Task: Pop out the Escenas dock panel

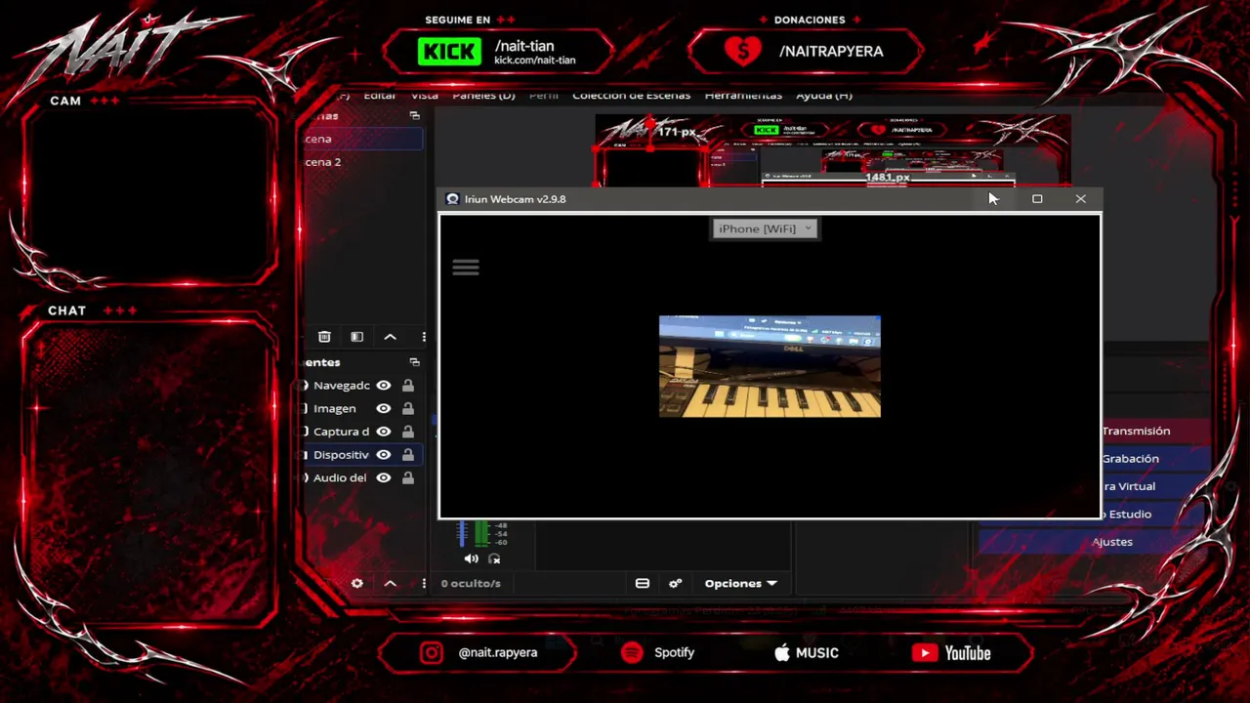Action: point(415,115)
